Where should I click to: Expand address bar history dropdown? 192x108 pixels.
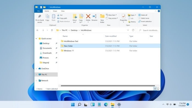[128, 30]
